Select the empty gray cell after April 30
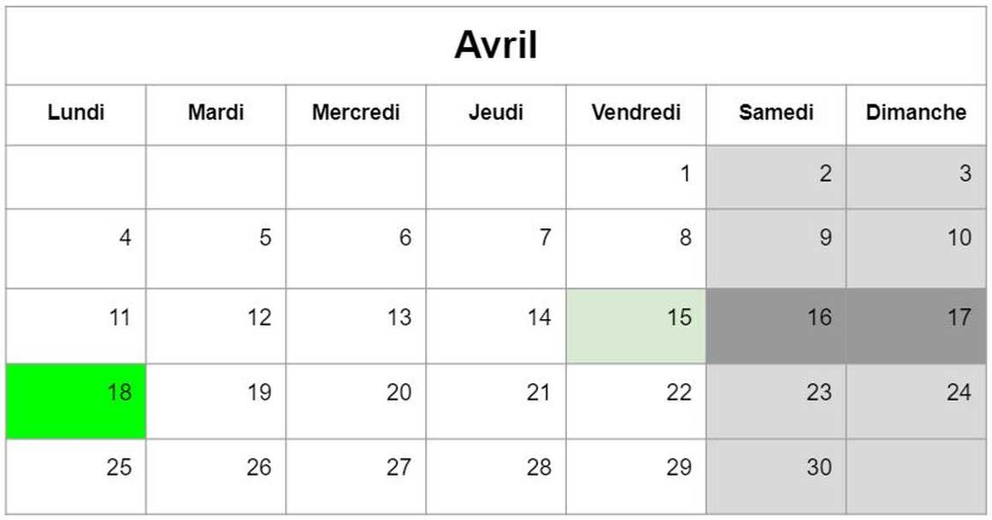 point(916,476)
